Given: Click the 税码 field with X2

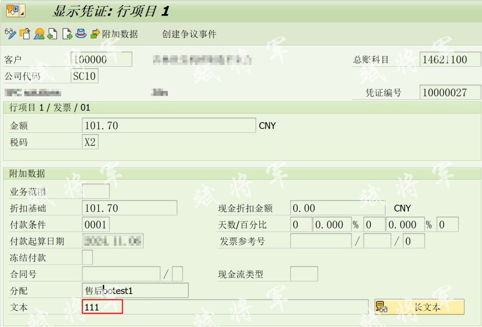Looking at the screenshot, I should (90, 142).
